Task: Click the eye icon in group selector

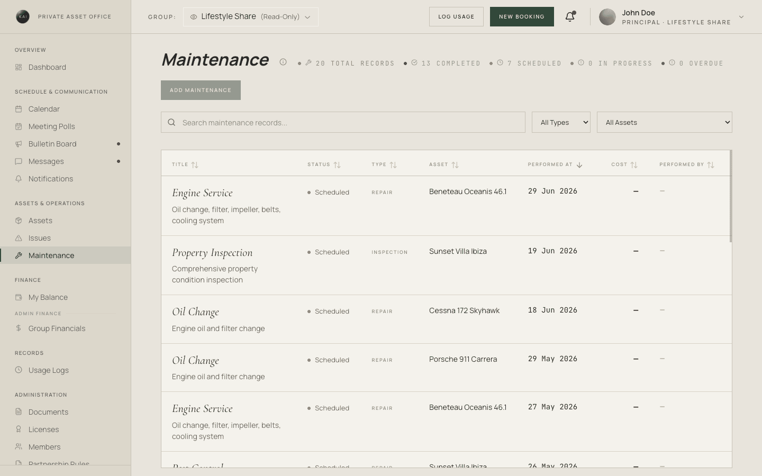Action: coord(194,17)
